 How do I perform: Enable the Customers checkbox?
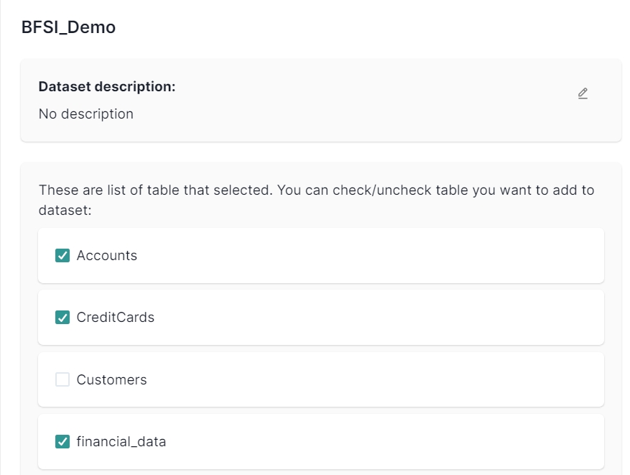62,379
